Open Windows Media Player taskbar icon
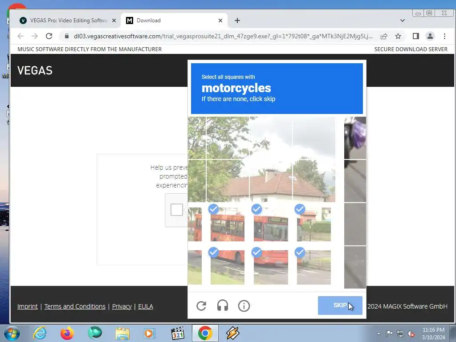This screenshot has height=342, width=456. point(150,334)
